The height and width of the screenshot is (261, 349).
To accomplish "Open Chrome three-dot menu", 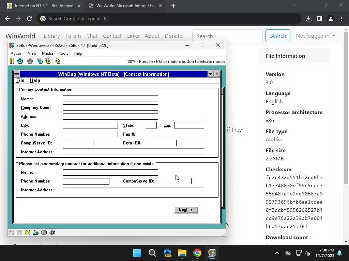I will coord(342,19).
